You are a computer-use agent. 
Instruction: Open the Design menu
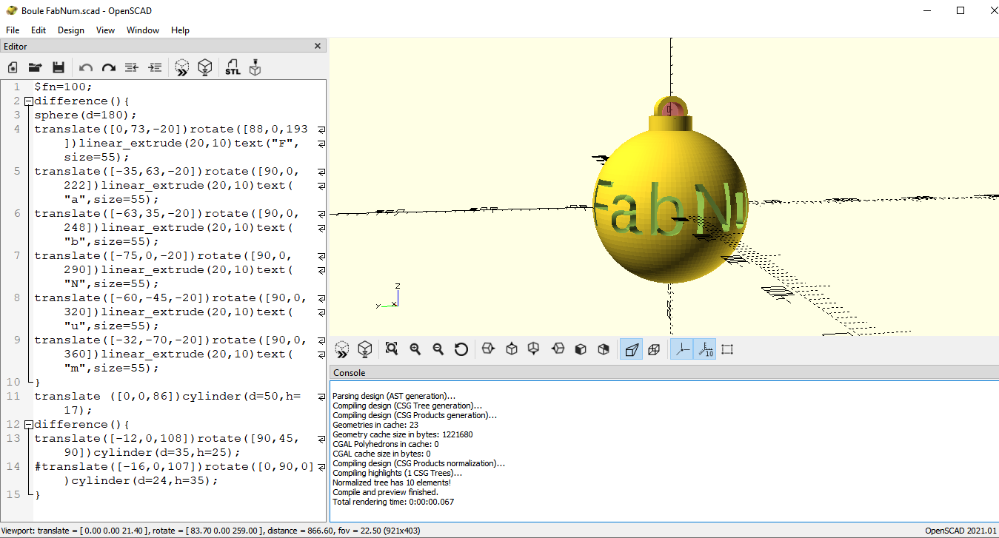[x=71, y=30]
